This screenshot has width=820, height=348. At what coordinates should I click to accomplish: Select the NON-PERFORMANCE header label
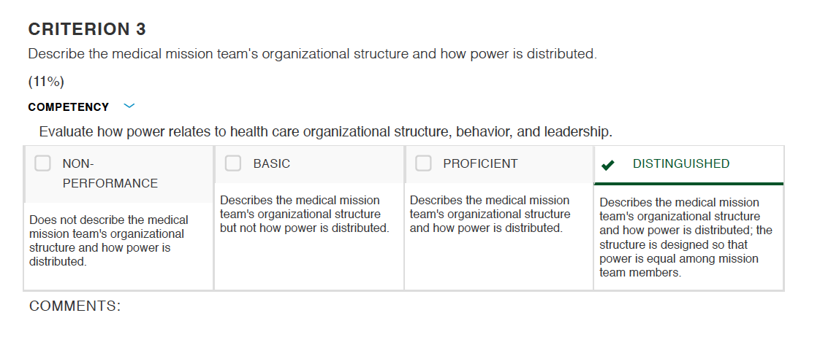pyautogui.click(x=110, y=173)
